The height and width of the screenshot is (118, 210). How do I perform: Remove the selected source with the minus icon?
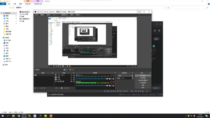[x=59, y=88]
